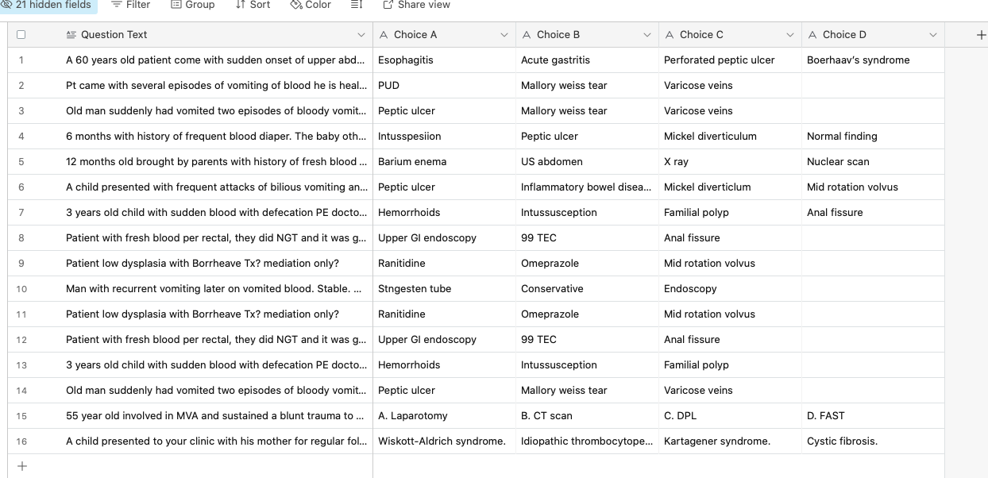Screen dimensions: 988x478
Task: Open the Sort option
Action: pyautogui.click(x=253, y=5)
